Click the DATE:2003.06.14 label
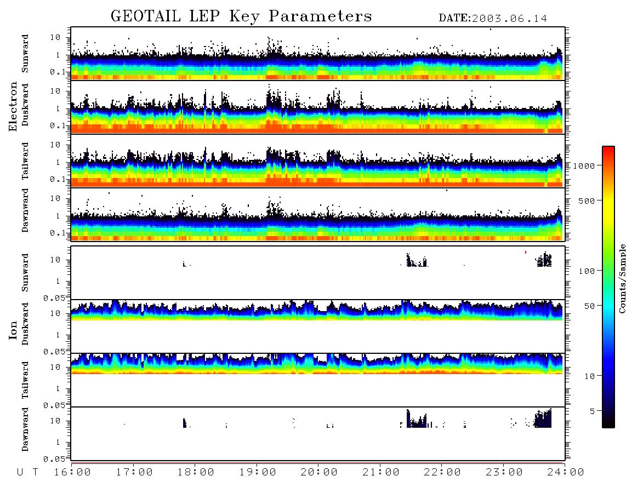This screenshot has height=482, width=626. [493, 19]
